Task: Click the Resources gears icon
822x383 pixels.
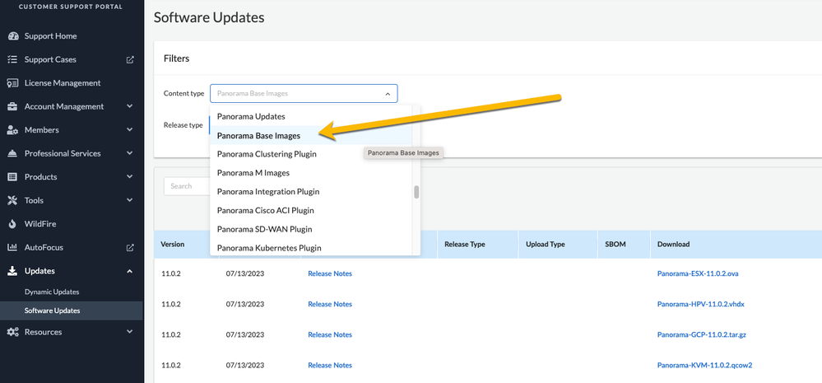Action: pos(12,332)
